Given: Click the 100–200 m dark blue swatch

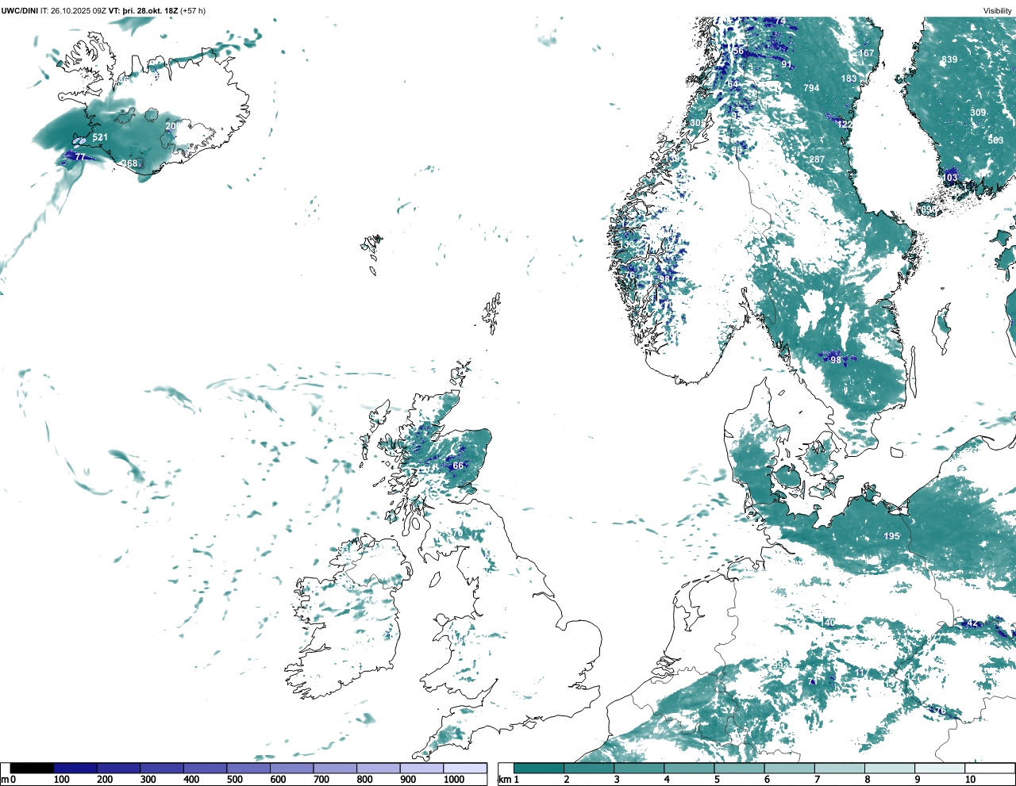Looking at the screenshot, I should 75,768.
